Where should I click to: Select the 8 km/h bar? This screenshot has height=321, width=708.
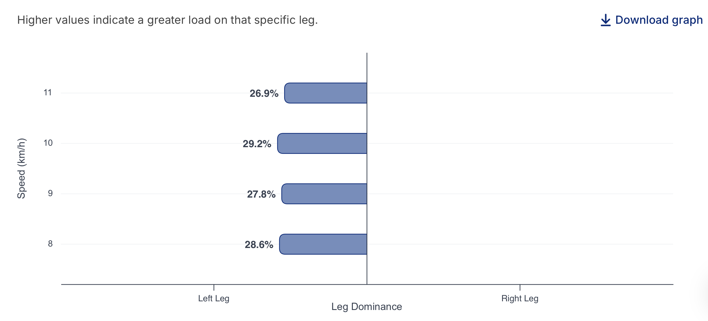tap(323, 244)
